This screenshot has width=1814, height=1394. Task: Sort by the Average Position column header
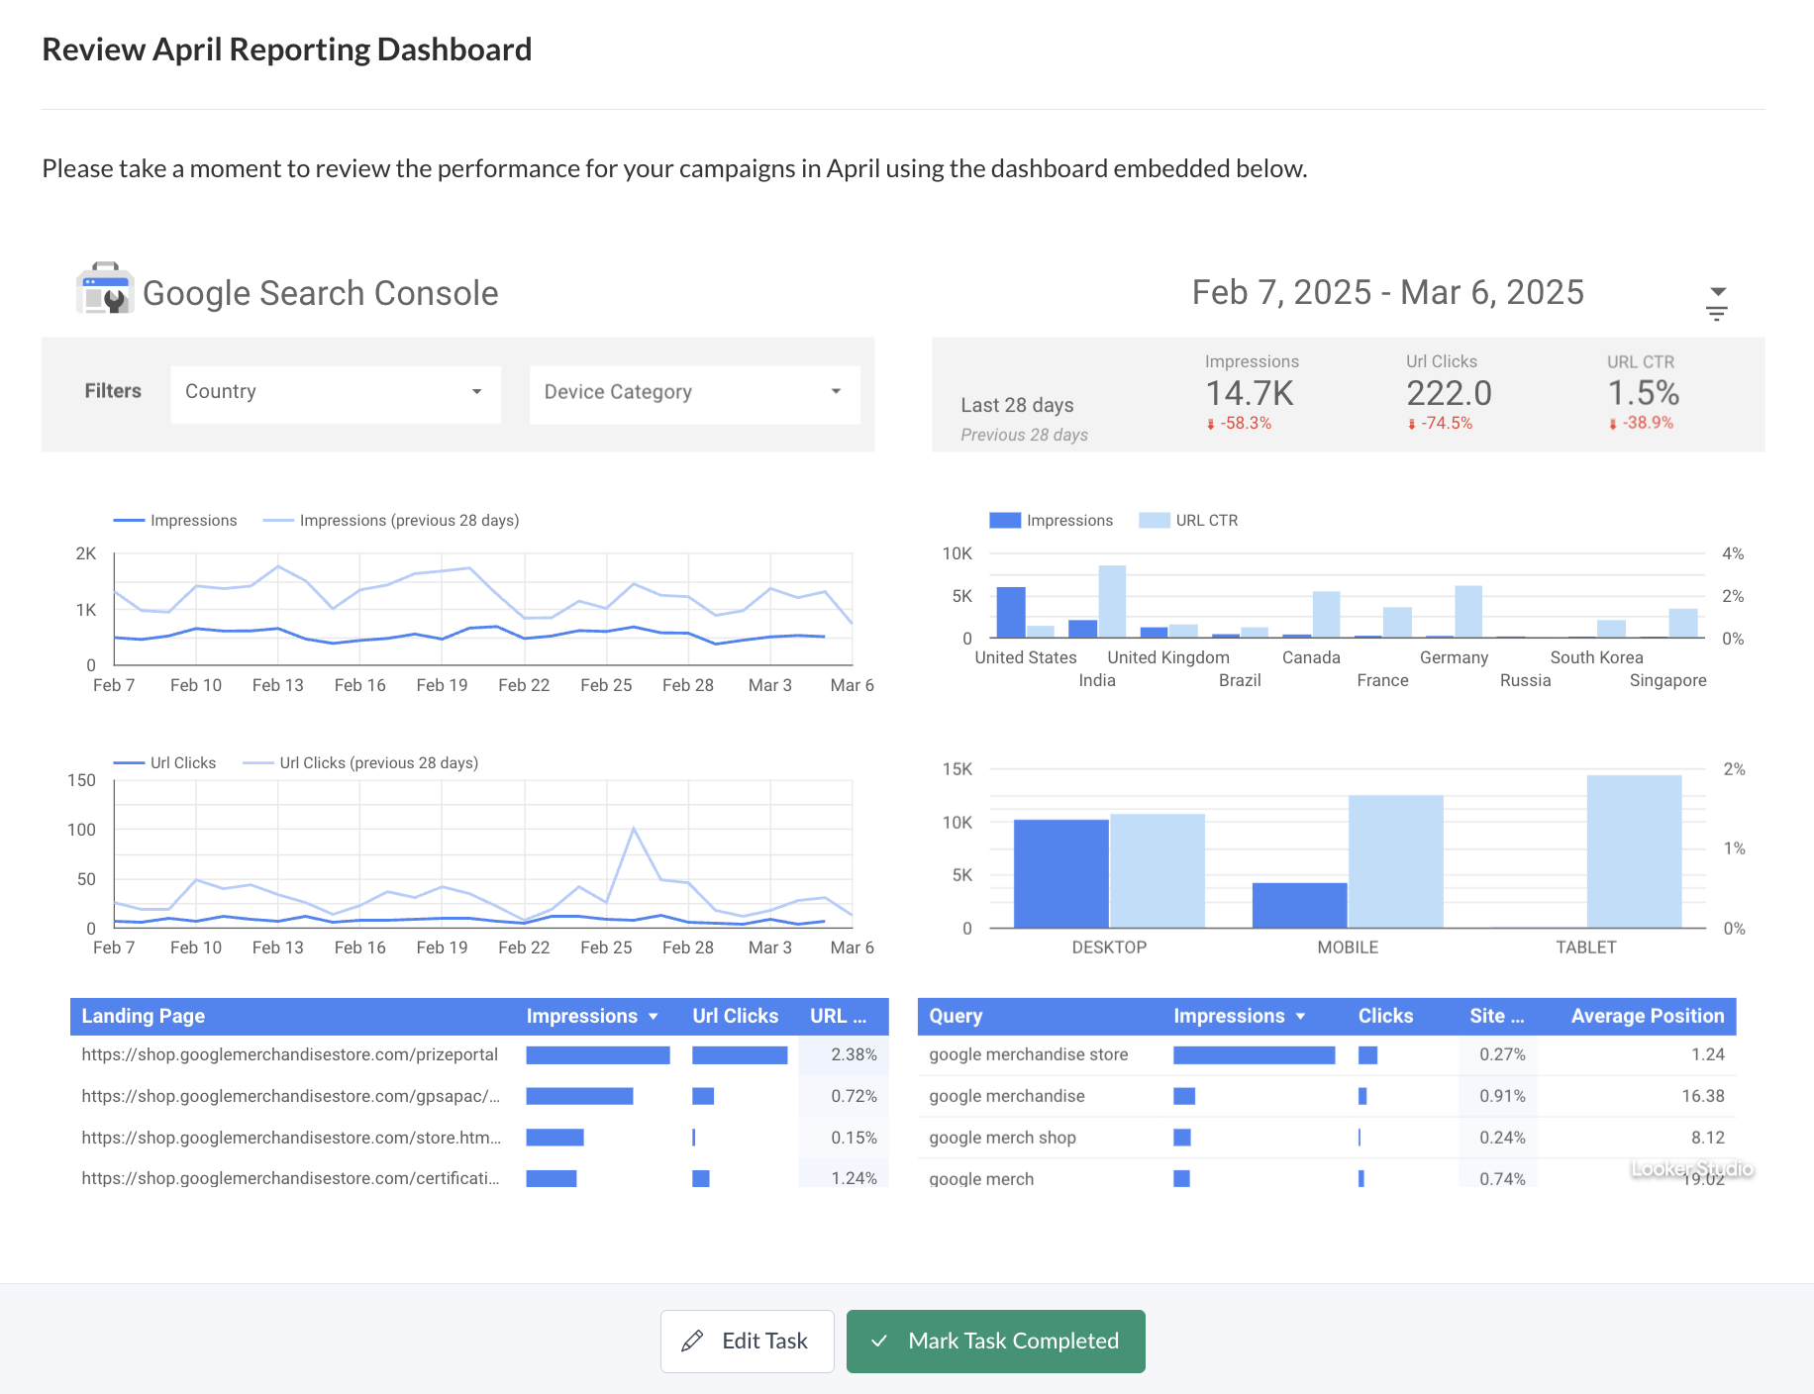pos(1647,1016)
